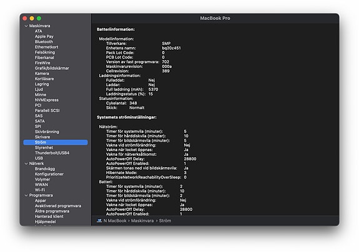Image resolution: width=359 pixels, height=252 pixels.
Task: Collapse the Programvara section
Action: coord(26,195)
